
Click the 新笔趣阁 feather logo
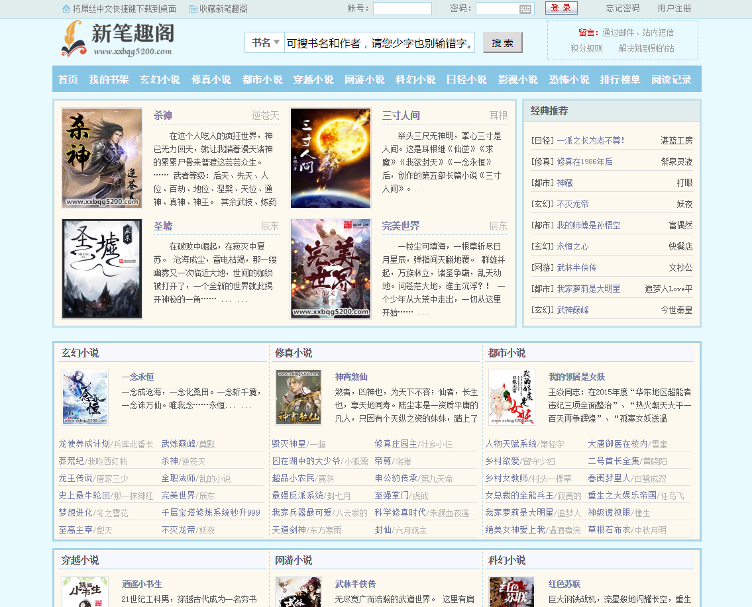[117, 40]
